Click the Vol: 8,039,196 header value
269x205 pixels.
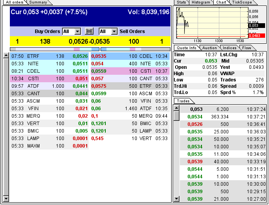pyautogui.click(x=148, y=12)
